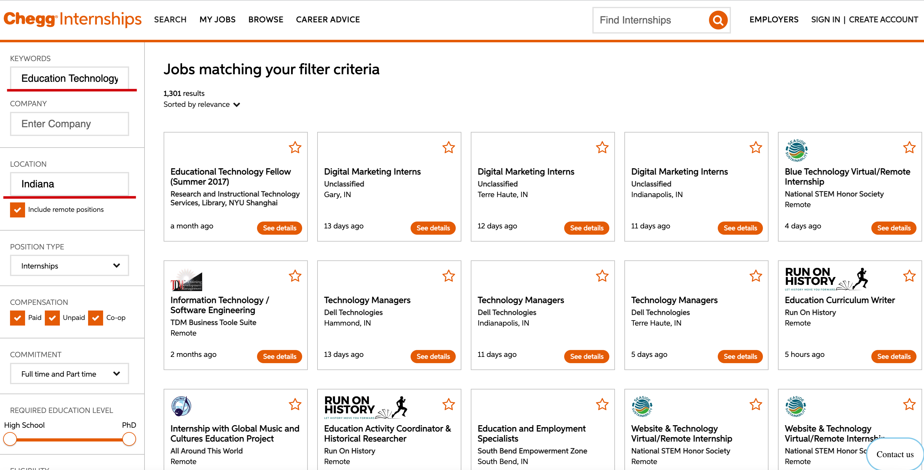Star the National STEM Website & Technology card beside Education and Employment Specialists
Screen dimensions: 924x470
tap(755, 404)
